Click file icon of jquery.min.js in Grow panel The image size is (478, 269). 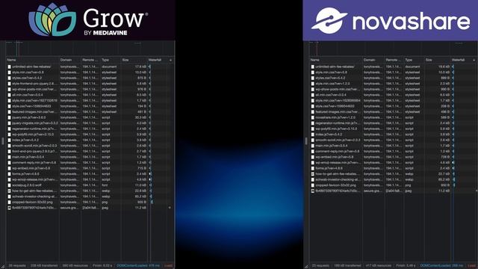9,117
